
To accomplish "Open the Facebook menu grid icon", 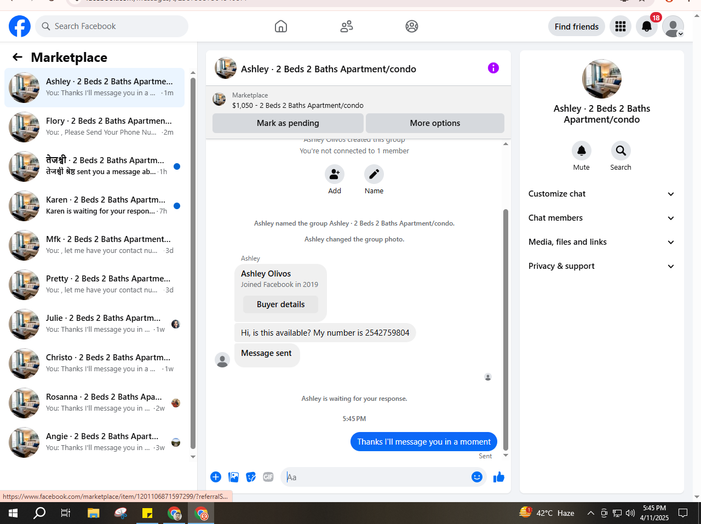I will (620, 26).
